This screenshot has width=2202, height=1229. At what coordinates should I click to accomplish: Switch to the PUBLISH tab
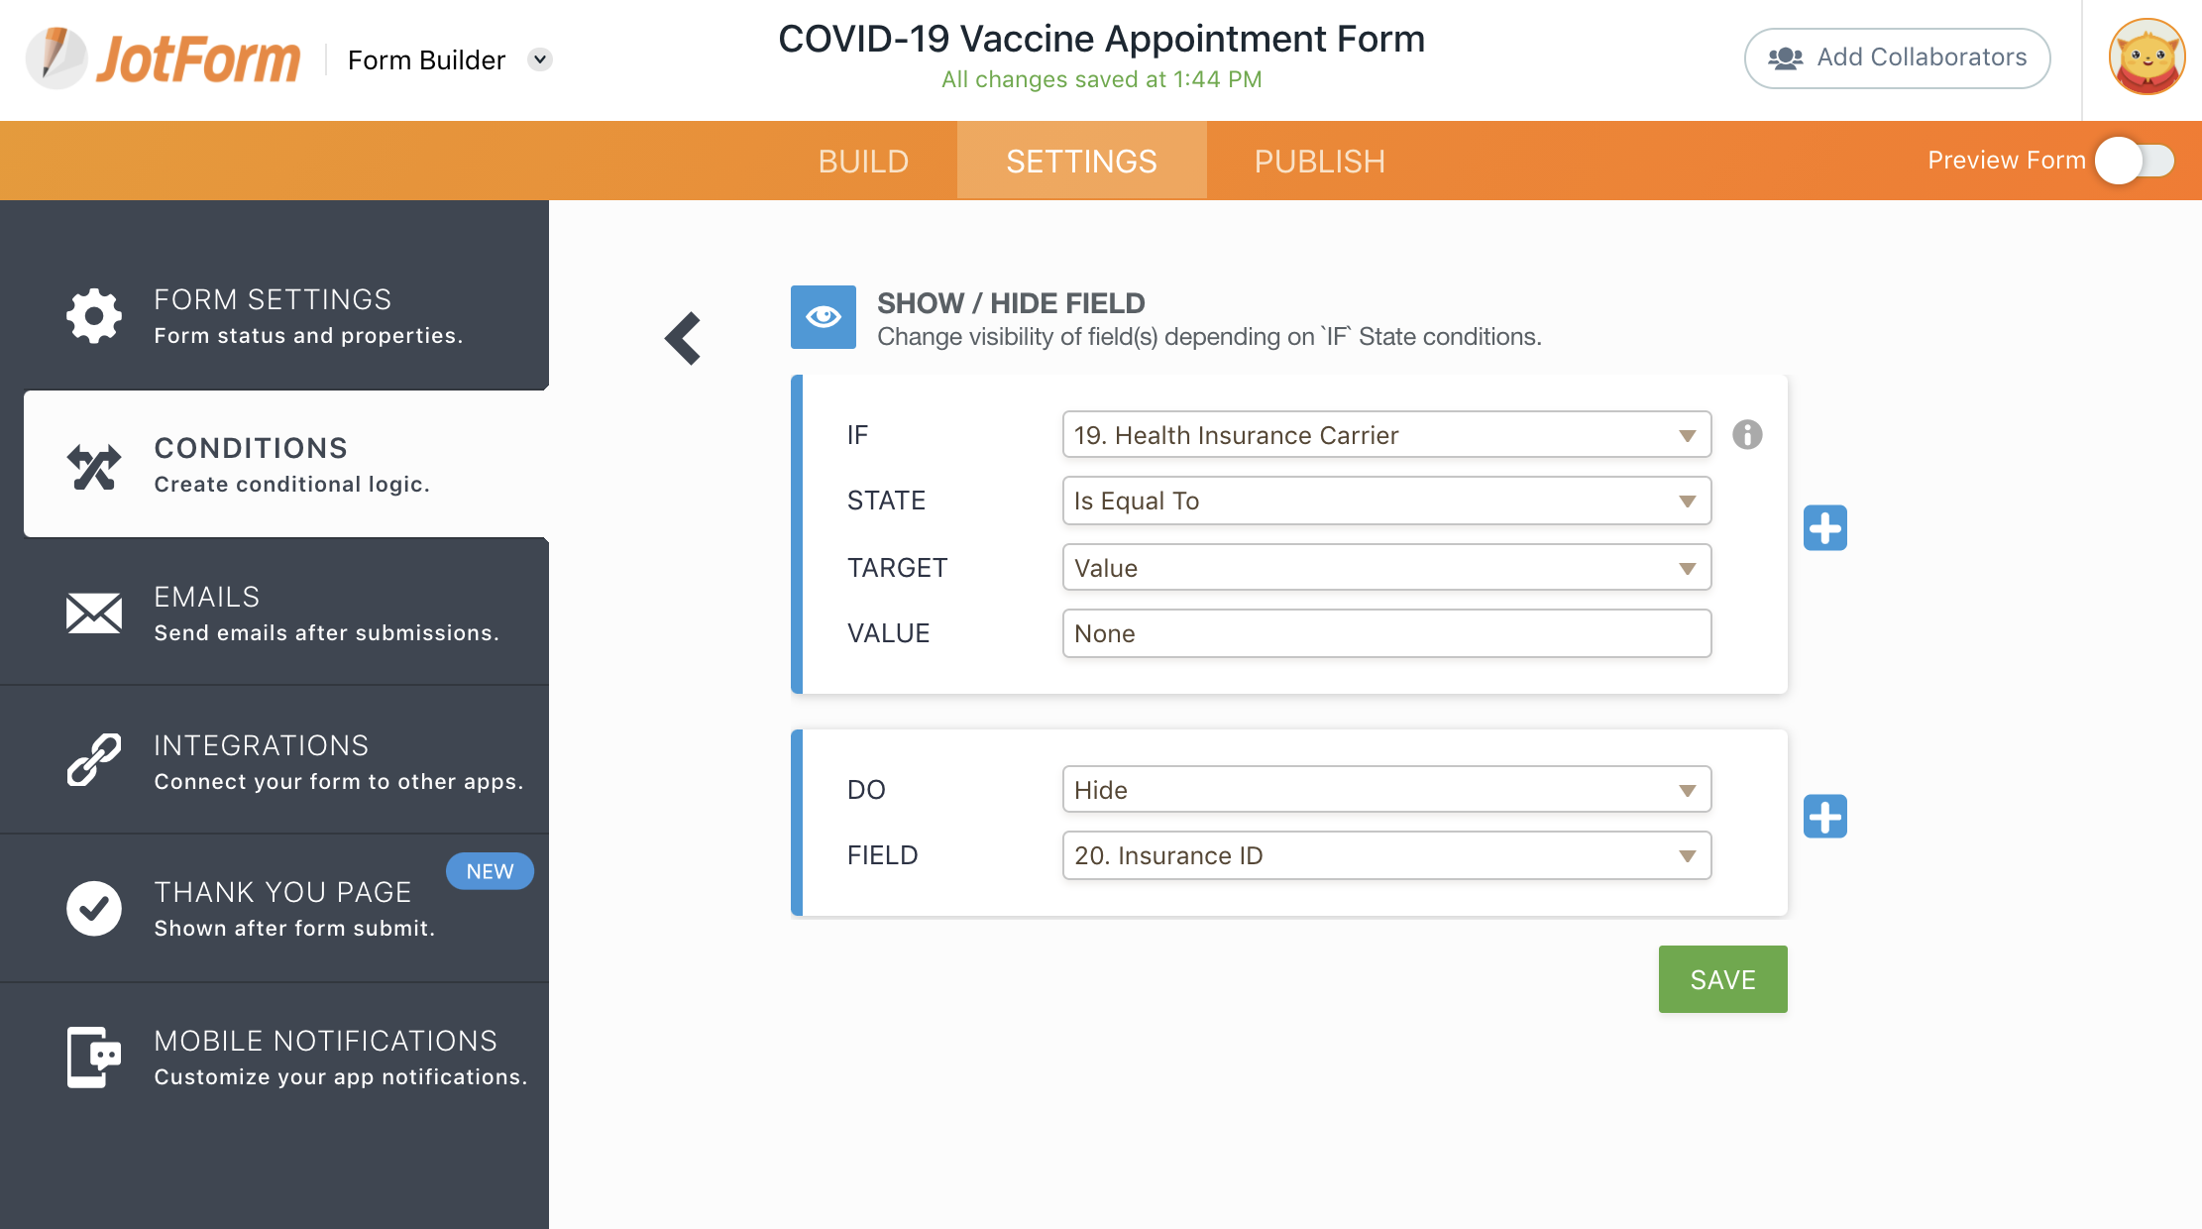1319,162
